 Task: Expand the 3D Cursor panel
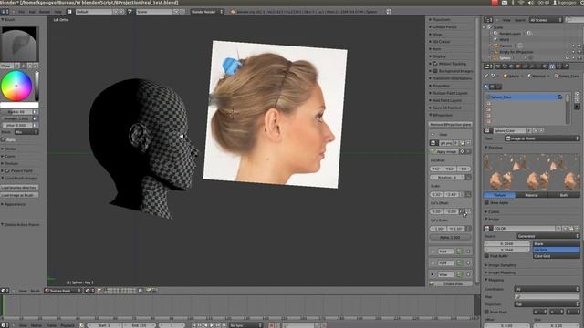pos(442,42)
